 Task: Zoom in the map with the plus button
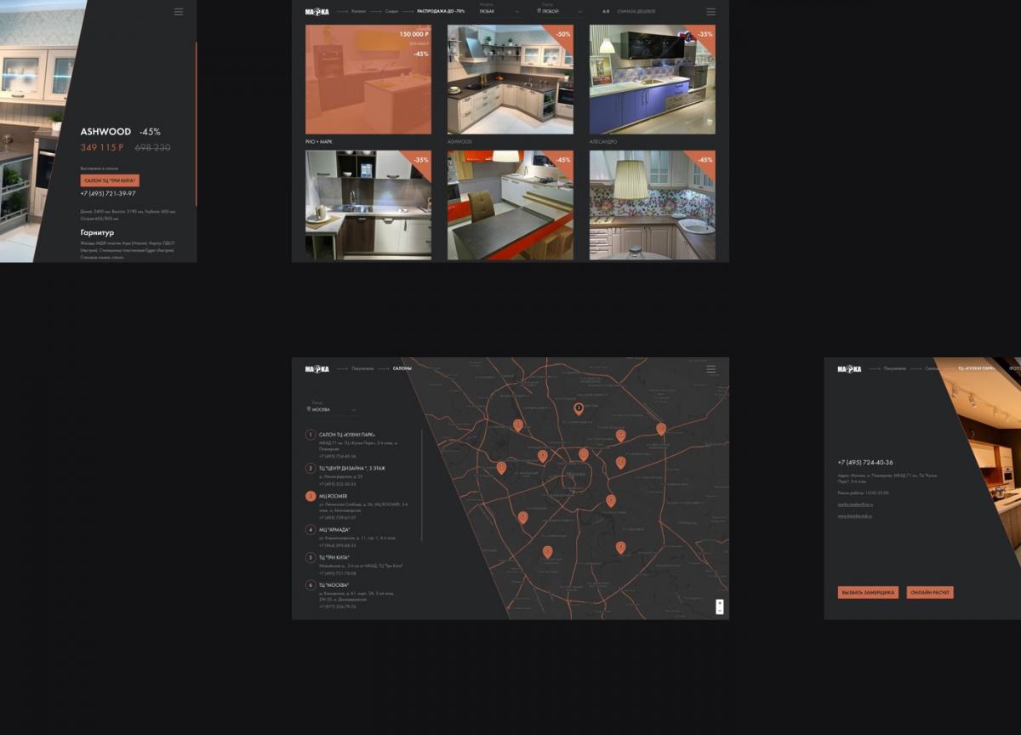[x=720, y=603]
